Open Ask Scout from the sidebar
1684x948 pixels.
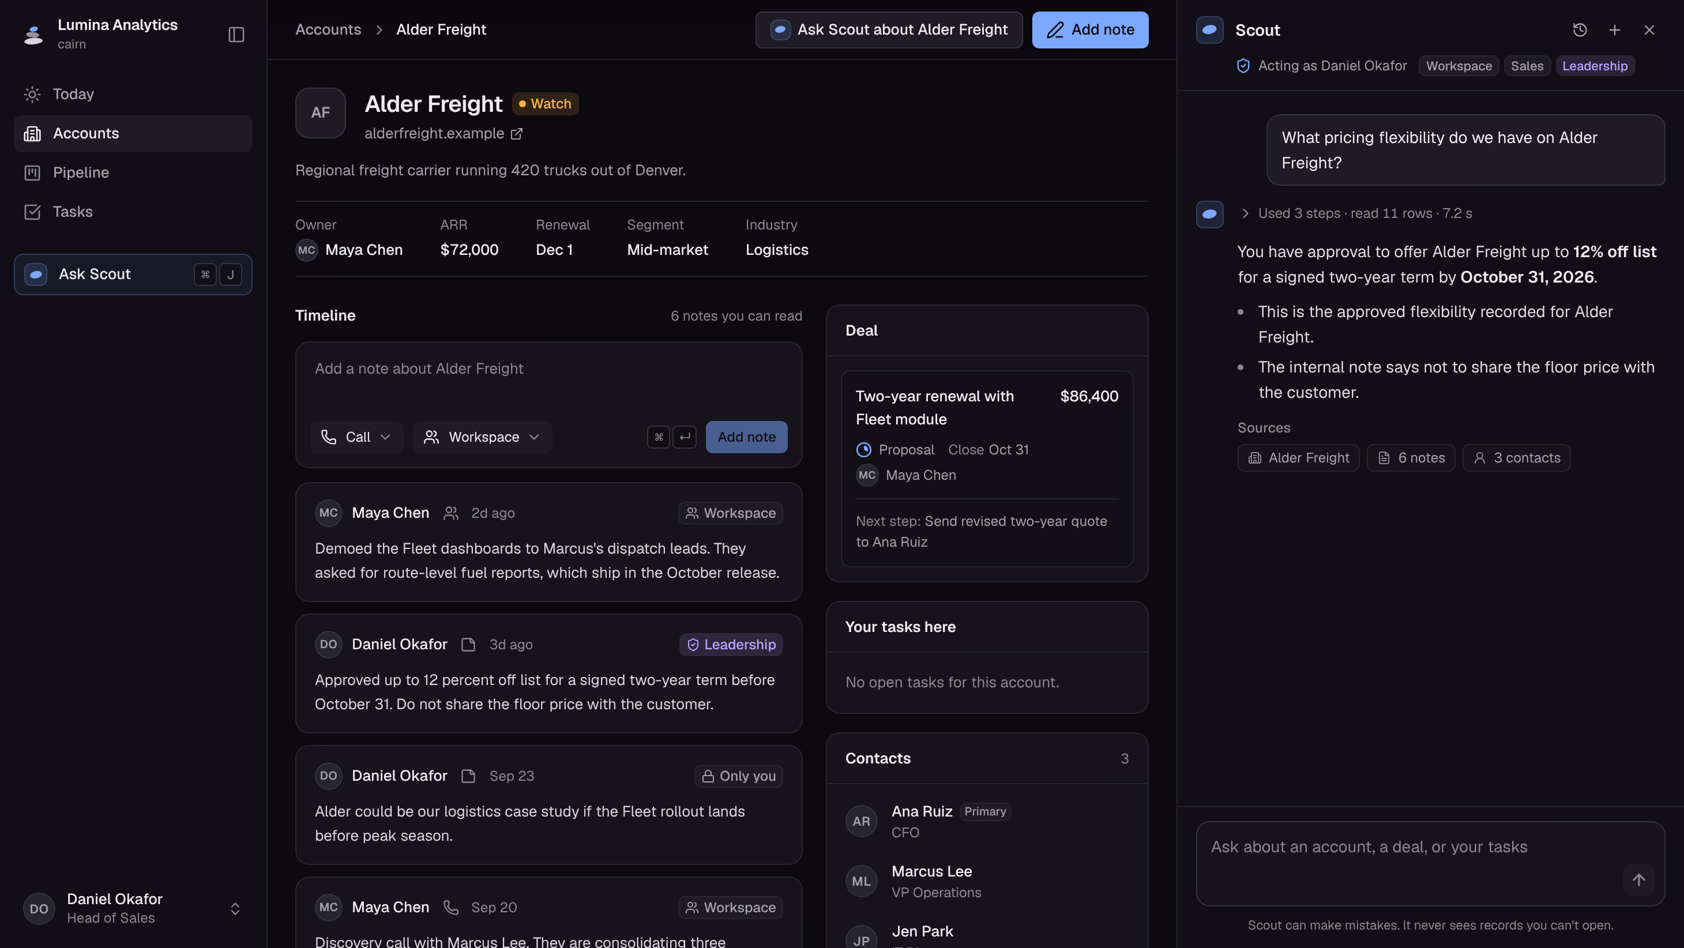(133, 274)
